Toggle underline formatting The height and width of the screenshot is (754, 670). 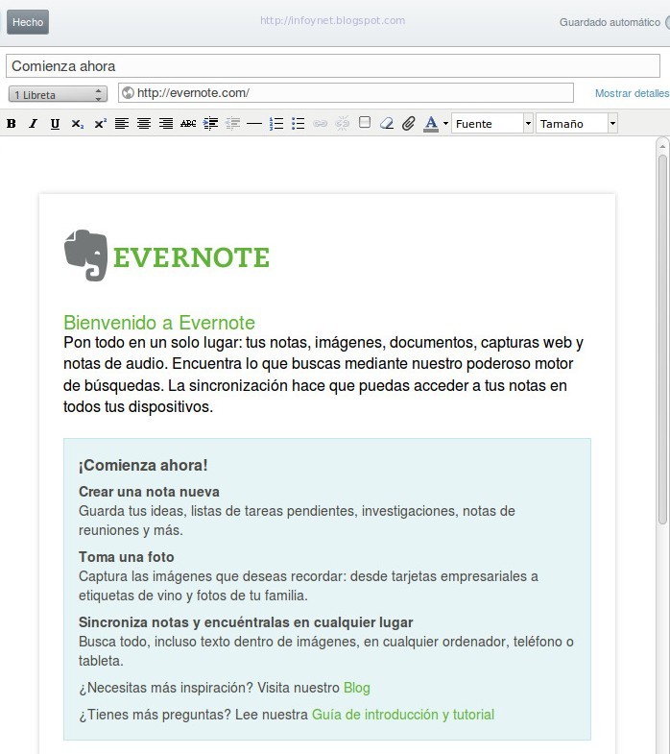pyautogui.click(x=55, y=124)
